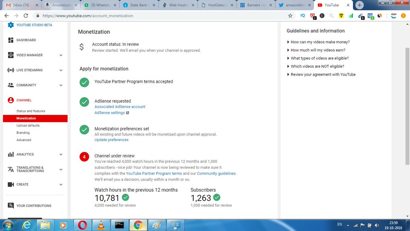Expand the Video Manager section chevron
The width and height of the screenshot is (410, 231).
pos(61,55)
